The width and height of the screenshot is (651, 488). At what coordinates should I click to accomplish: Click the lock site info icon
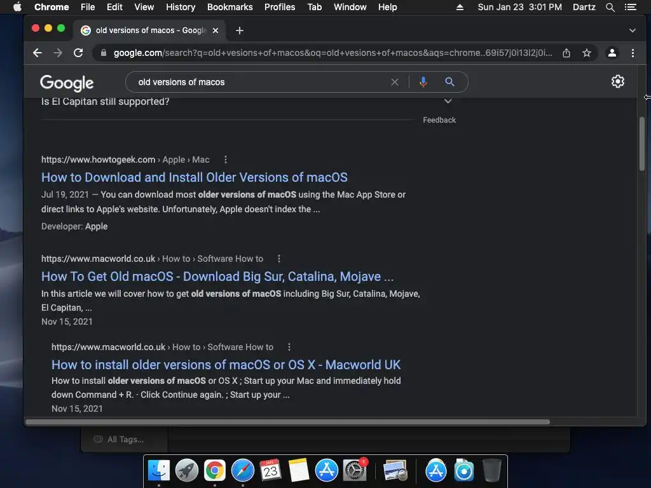click(104, 53)
